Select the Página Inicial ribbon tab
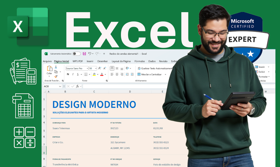This screenshot has height=167, width=280. click(61, 61)
